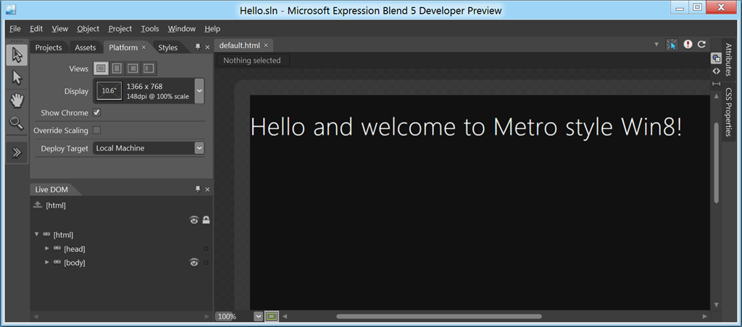Screen dimensions: 742x327
Task: Pin the Platform panel group
Action: pos(199,47)
